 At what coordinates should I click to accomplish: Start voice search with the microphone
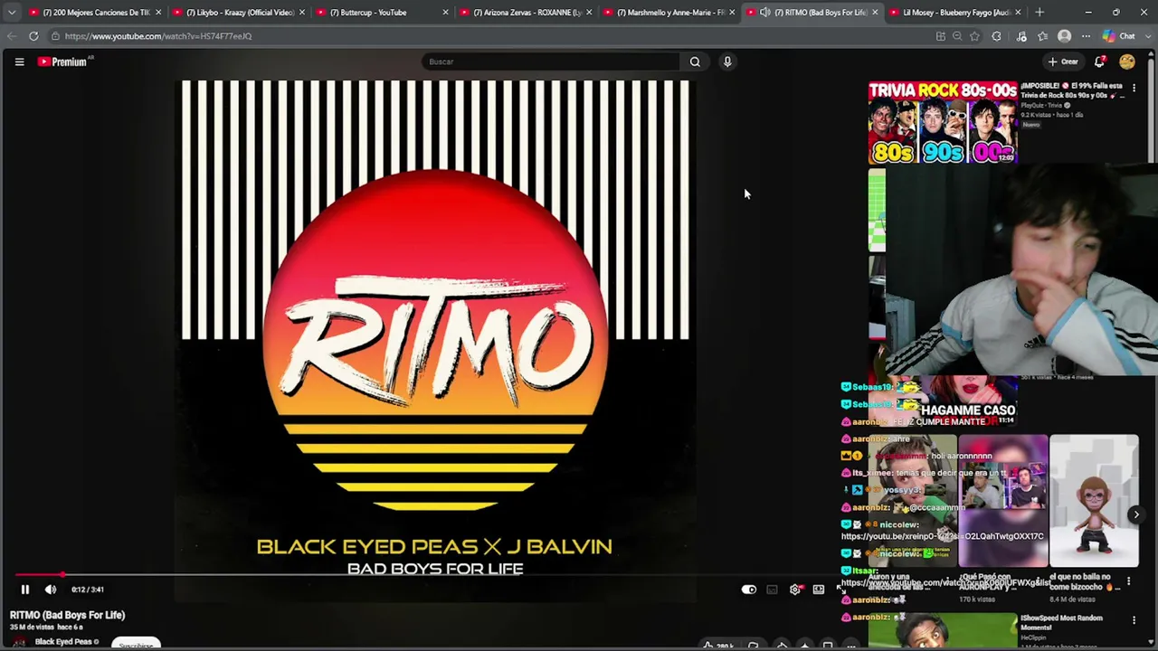727,61
